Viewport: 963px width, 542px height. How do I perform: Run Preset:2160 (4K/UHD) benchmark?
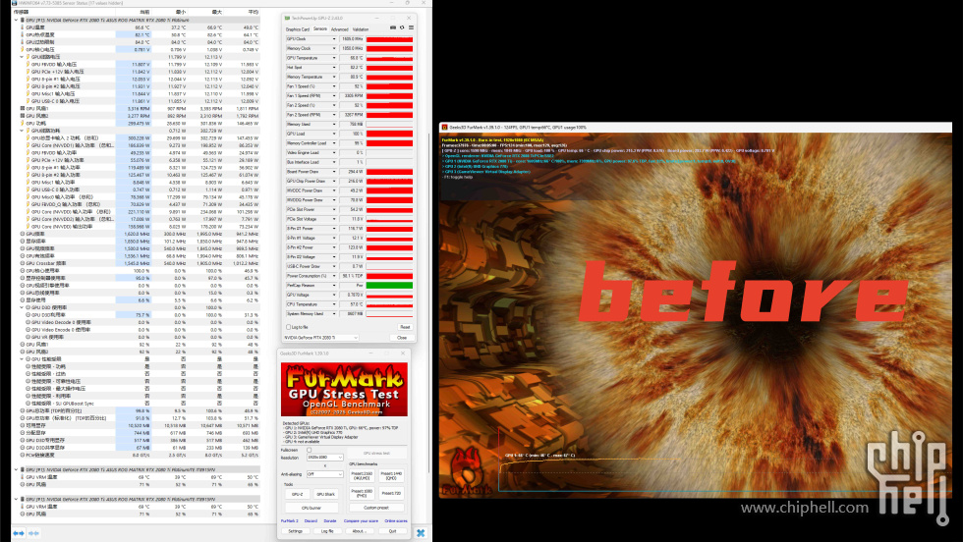click(x=362, y=475)
